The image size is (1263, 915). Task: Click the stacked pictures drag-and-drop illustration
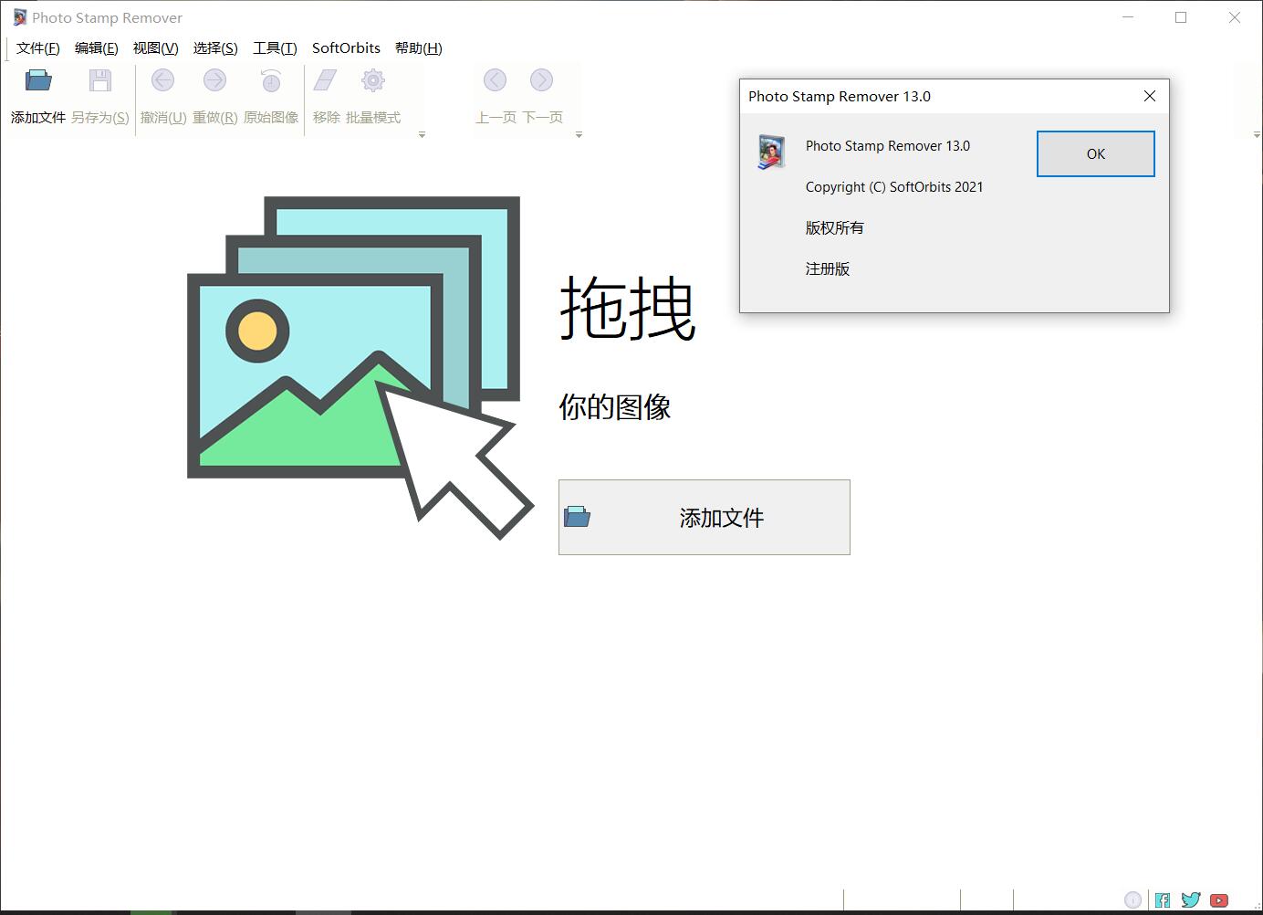coord(360,367)
